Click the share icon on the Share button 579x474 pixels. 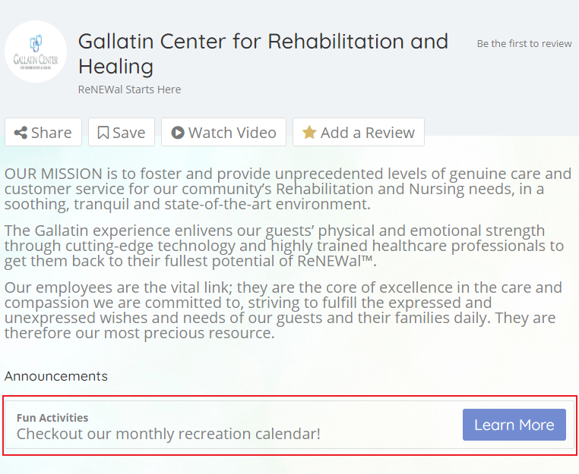(x=21, y=133)
